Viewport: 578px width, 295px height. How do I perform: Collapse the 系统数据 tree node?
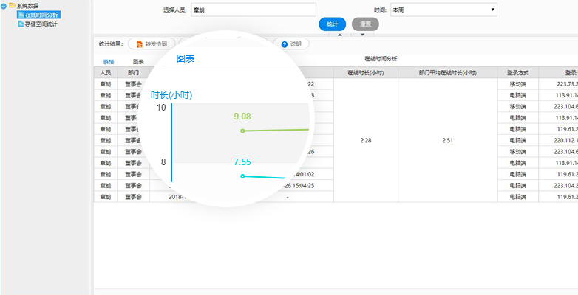tap(4, 6)
